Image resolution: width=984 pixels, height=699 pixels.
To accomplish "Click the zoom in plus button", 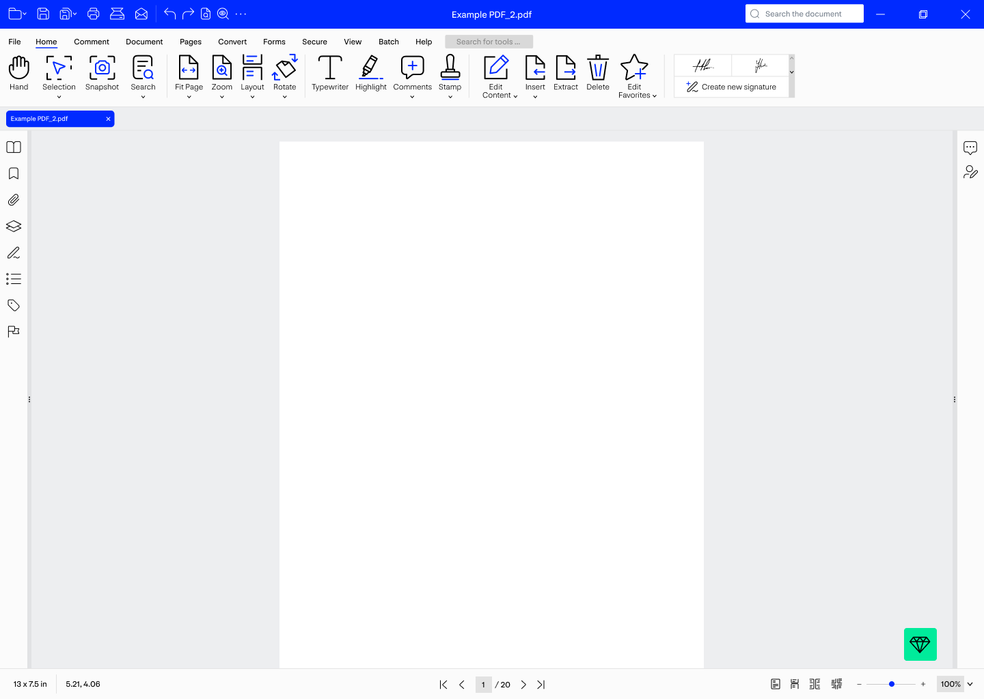I will pyautogui.click(x=923, y=684).
